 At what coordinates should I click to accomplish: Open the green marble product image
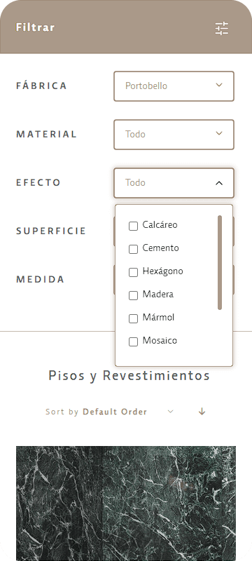tap(126, 503)
